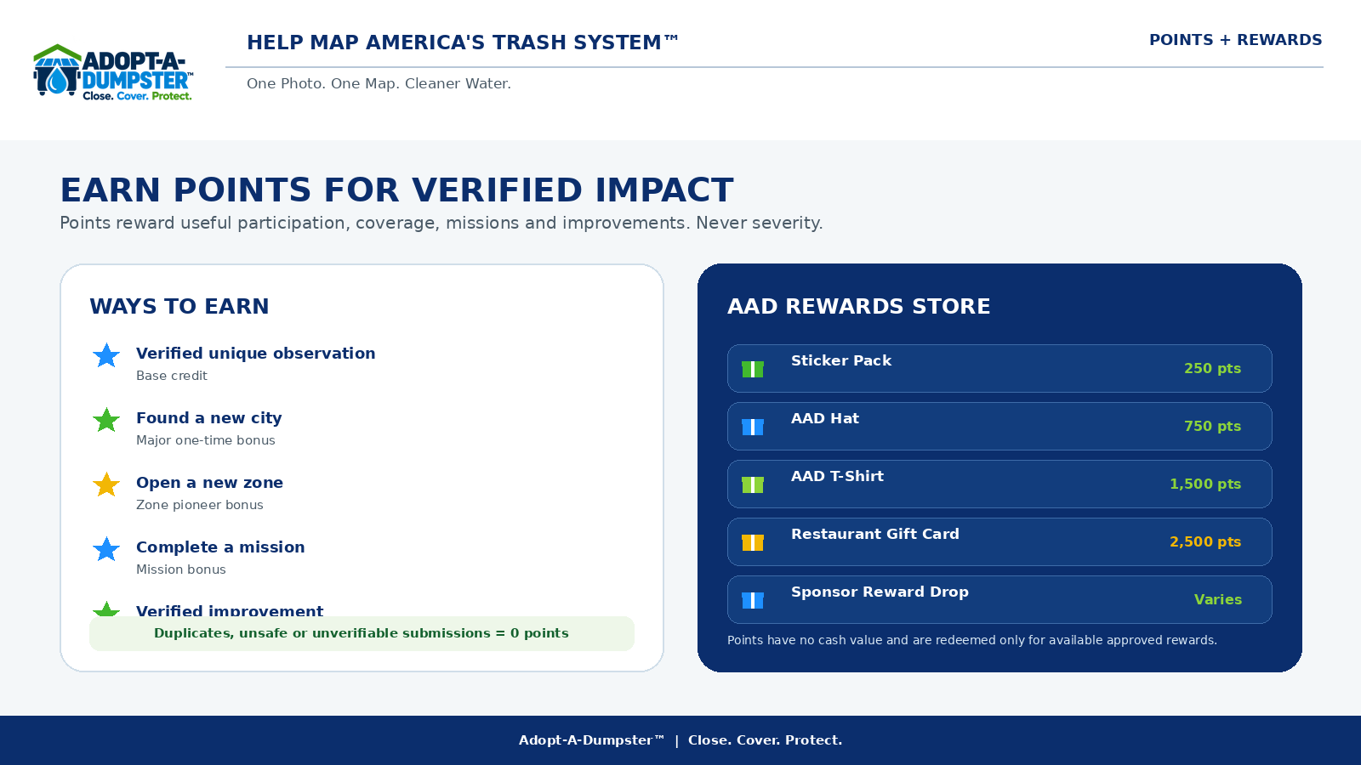1361x765 pixels.
Task: Click the yellow star beside Open a new zone
Action: click(x=106, y=484)
